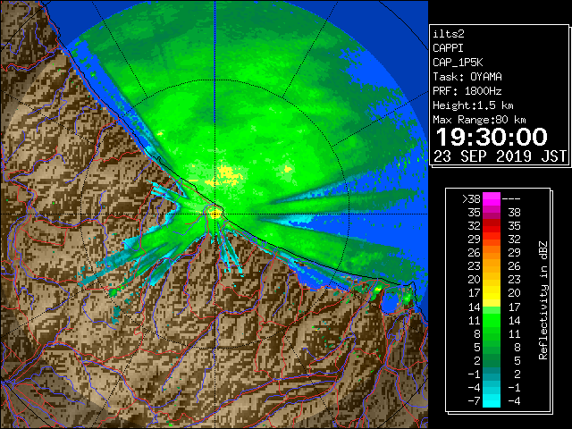
Task: Click the red band in reflectivity legend
Action: click(491, 226)
